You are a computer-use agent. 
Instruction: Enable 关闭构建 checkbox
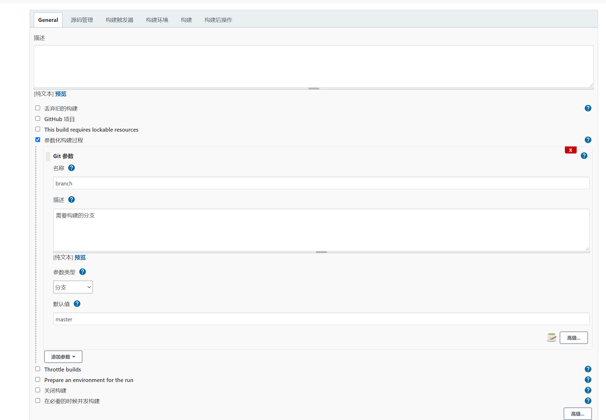(38, 390)
